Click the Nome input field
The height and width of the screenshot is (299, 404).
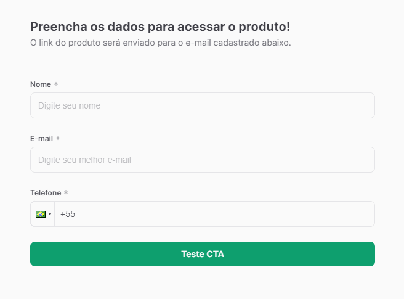tap(202, 105)
